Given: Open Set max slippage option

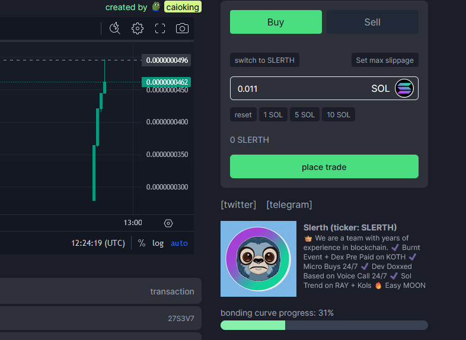Looking at the screenshot, I should click(x=385, y=60).
